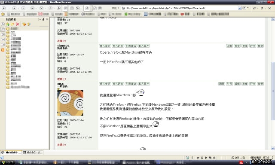The height and width of the screenshot is (165, 275).
Task: Expand the dropdown next to the highlighted toolbar button
Action: (91, 8)
